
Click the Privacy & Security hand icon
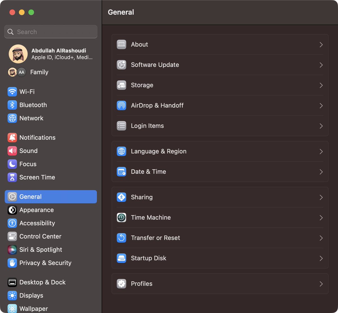click(12, 263)
